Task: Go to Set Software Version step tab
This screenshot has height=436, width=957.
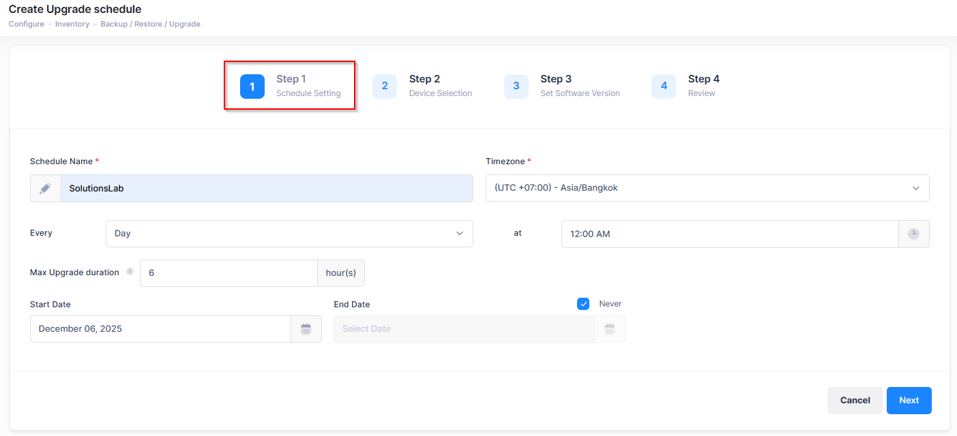Action: click(579, 86)
